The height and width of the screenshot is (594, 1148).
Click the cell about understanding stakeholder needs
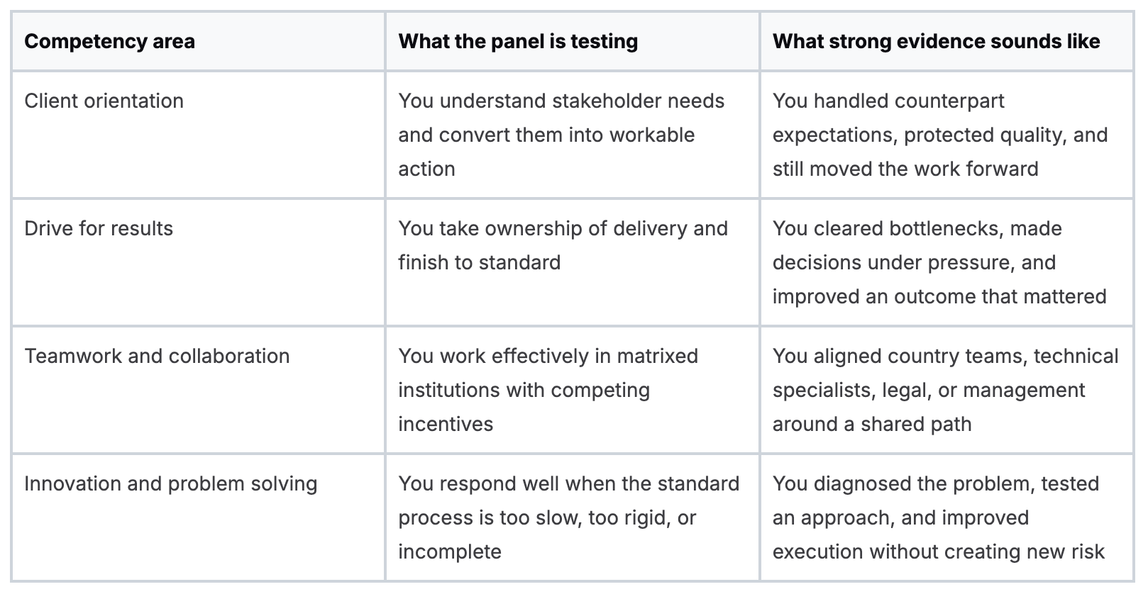pos(561,135)
